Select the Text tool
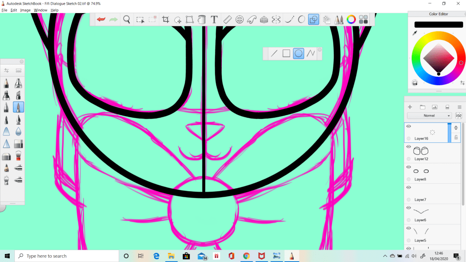466x262 pixels. [214, 20]
